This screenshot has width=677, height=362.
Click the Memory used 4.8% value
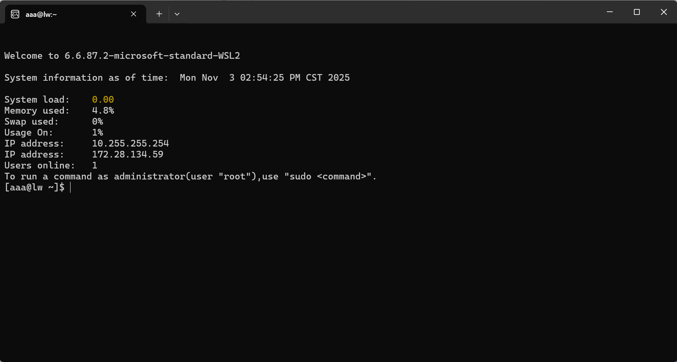103,111
